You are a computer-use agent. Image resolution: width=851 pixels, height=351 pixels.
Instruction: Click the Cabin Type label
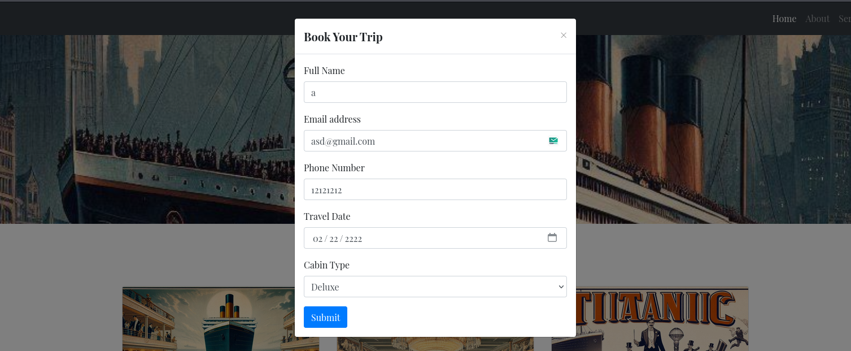(326, 265)
